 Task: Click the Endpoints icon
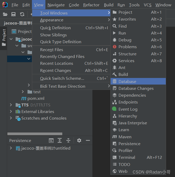point(115,102)
